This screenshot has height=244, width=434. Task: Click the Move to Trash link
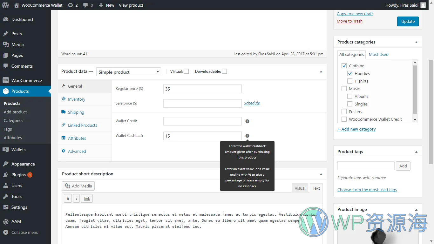349,21
